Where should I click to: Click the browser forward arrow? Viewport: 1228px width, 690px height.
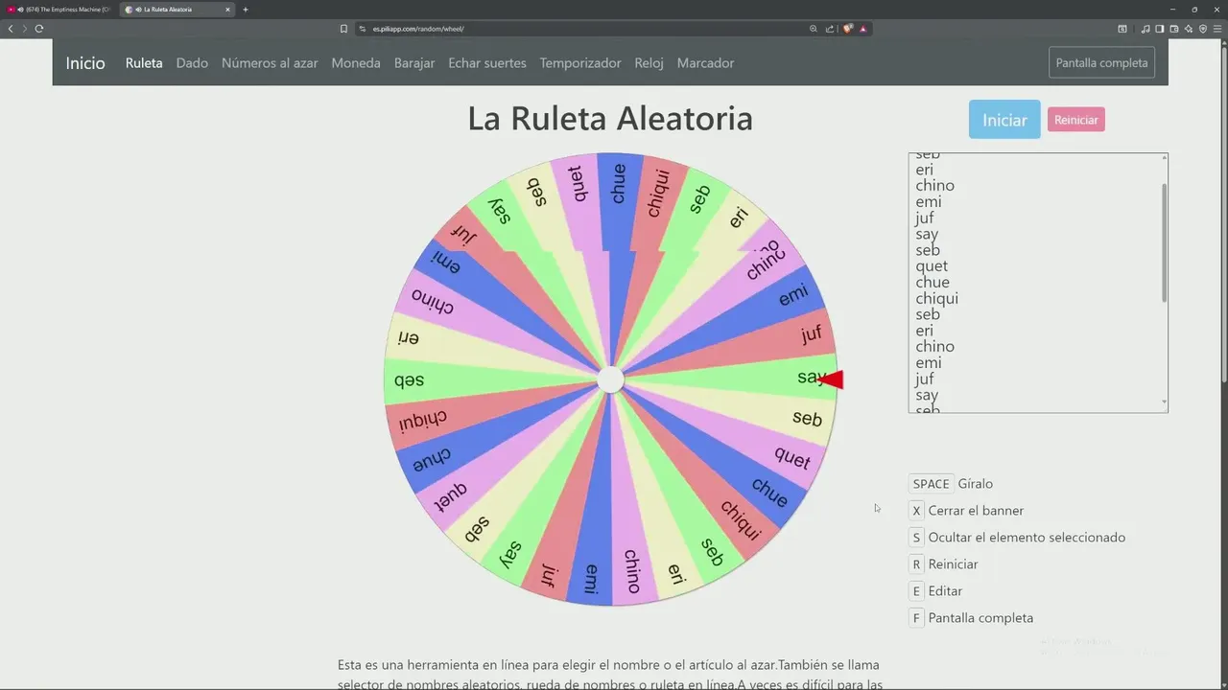tap(24, 29)
